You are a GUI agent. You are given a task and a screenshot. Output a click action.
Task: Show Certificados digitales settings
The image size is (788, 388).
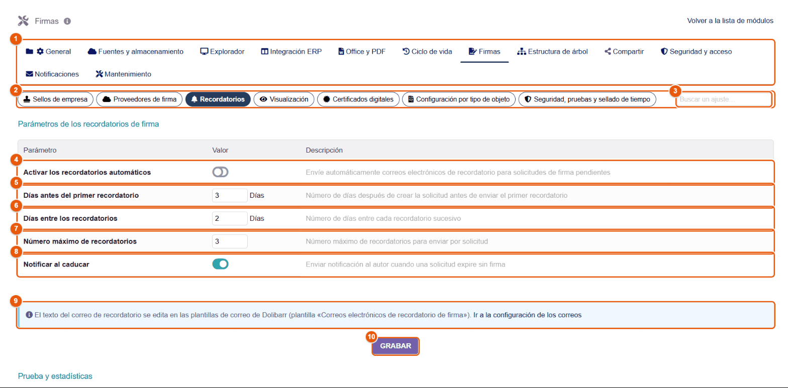358,99
